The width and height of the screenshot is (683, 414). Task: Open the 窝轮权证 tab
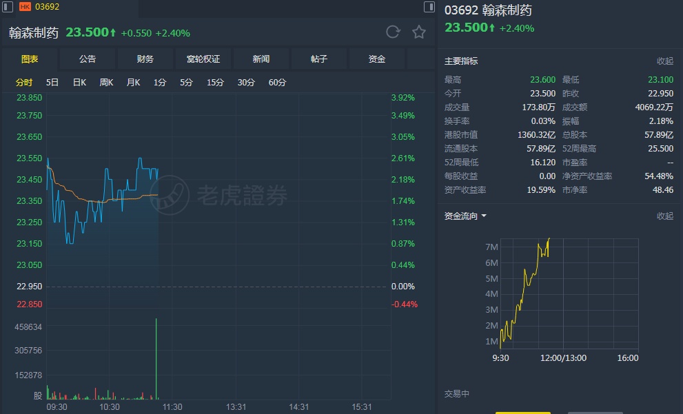(x=203, y=59)
